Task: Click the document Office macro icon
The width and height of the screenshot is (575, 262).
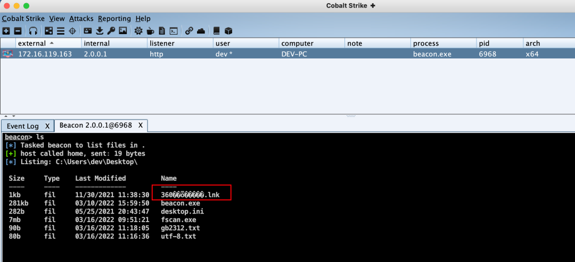Action: (162, 31)
